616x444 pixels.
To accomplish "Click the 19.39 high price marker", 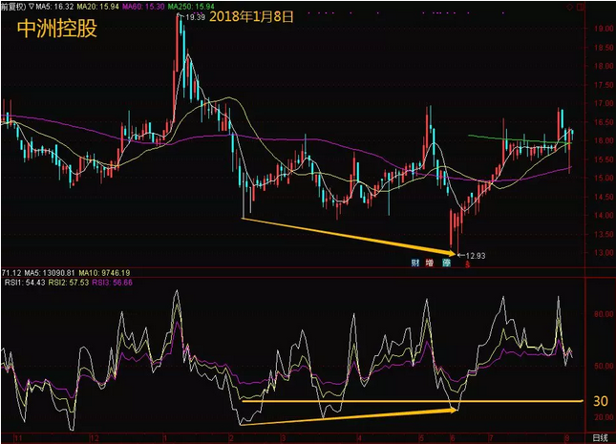I will point(195,17).
